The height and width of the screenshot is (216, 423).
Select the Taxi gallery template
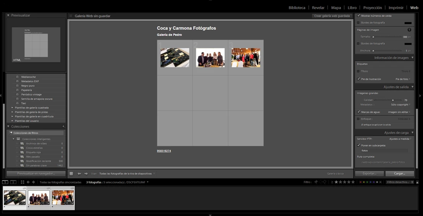(x=24, y=103)
